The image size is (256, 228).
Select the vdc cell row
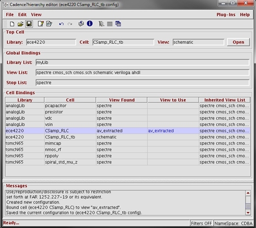127,118
